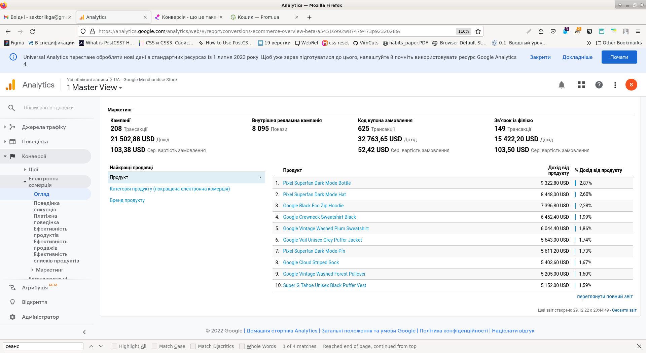Bookmark this page with the star icon
The height and width of the screenshot is (353, 646).
(x=478, y=31)
